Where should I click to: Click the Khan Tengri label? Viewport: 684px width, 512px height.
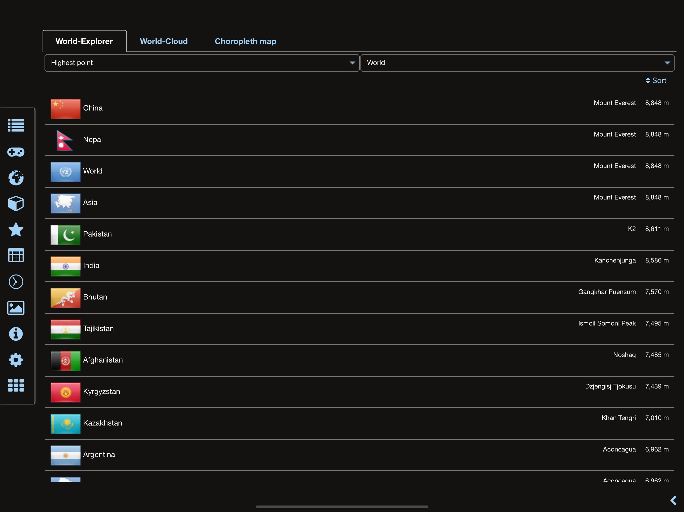pyautogui.click(x=618, y=418)
